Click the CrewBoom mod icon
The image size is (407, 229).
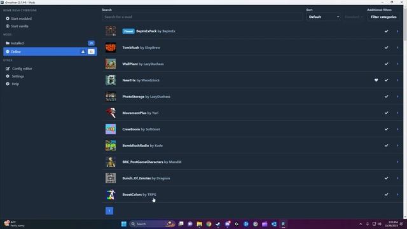[x=111, y=129]
